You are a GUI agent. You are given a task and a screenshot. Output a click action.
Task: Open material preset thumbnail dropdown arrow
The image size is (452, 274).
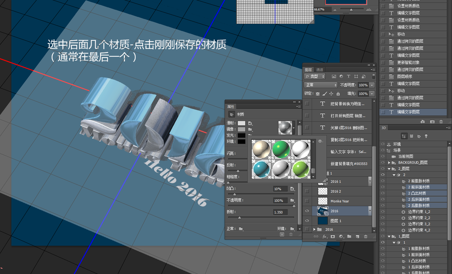(x=294, y=127)
